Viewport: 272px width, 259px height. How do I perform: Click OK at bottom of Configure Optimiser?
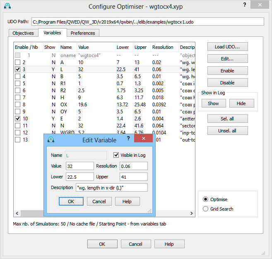point(102,244)
